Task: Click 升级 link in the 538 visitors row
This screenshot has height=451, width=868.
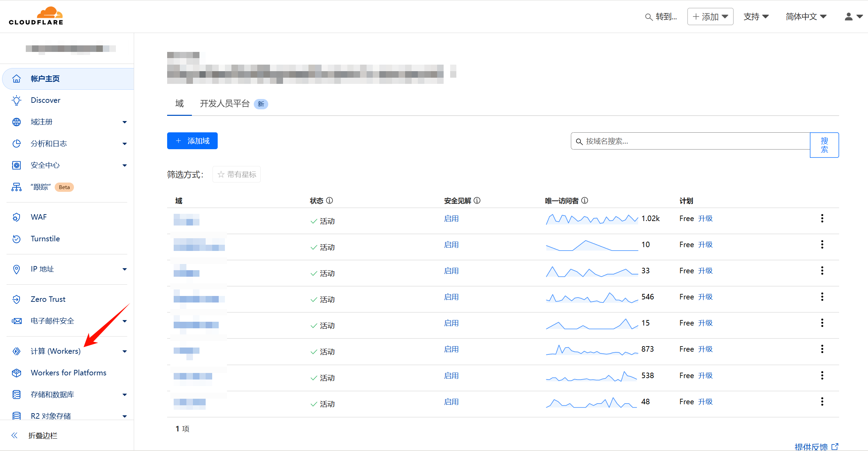Action: 705,376
